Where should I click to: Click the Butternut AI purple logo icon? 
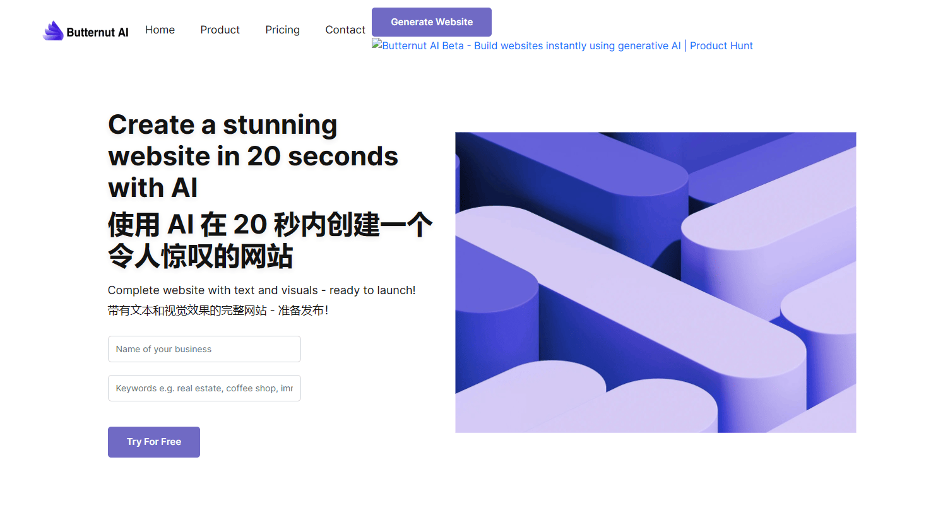point(53,30)
